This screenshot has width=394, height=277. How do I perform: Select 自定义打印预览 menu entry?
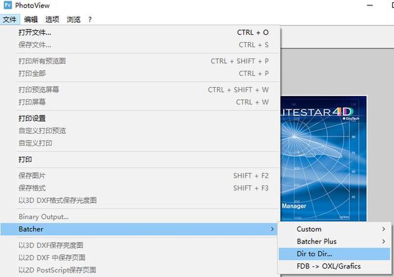(140, 131)
